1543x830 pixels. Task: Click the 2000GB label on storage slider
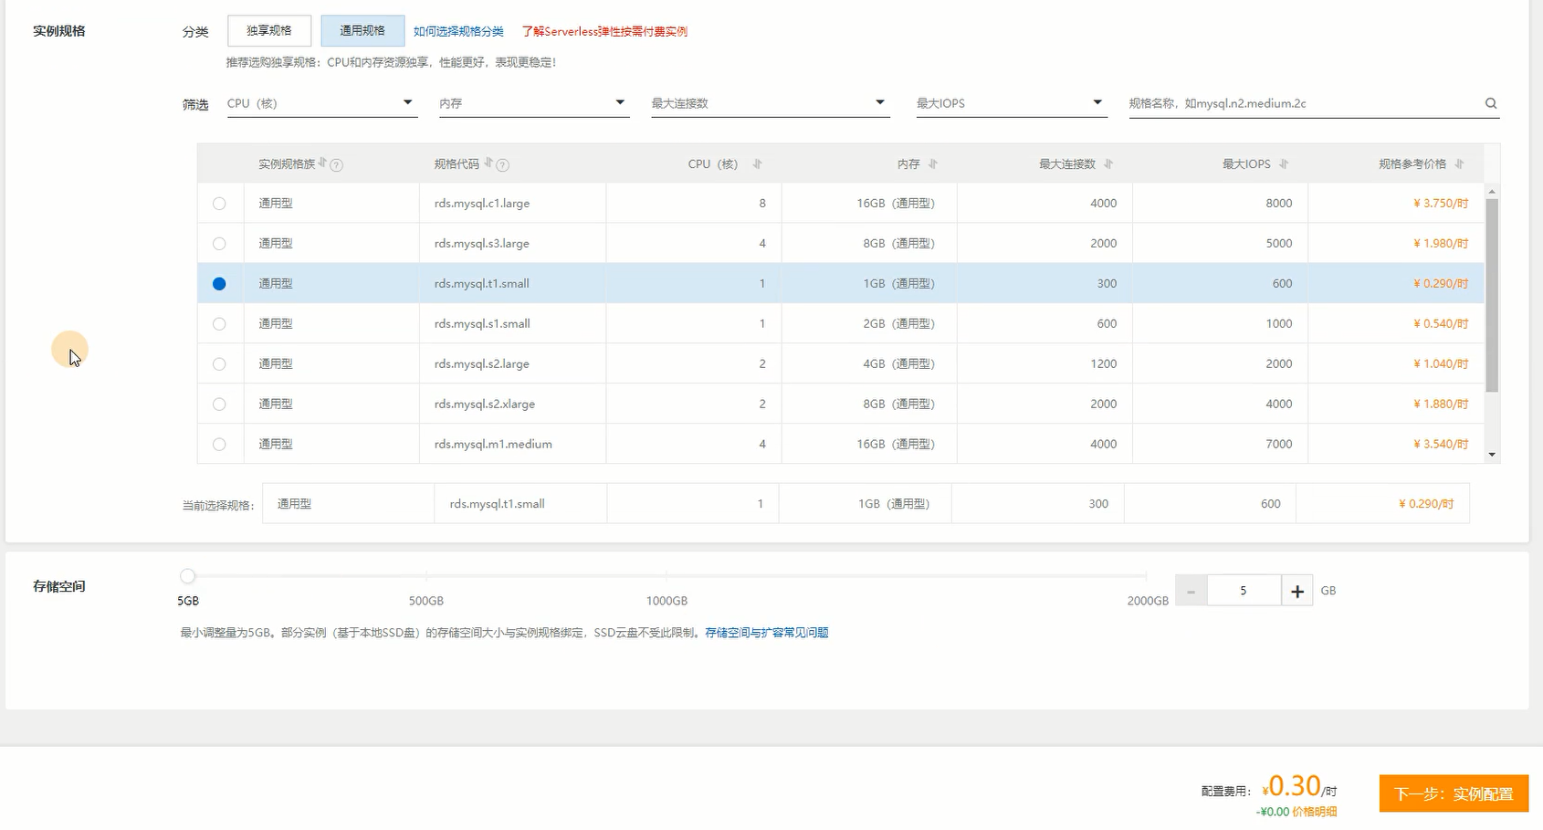tap(1148, 601)
